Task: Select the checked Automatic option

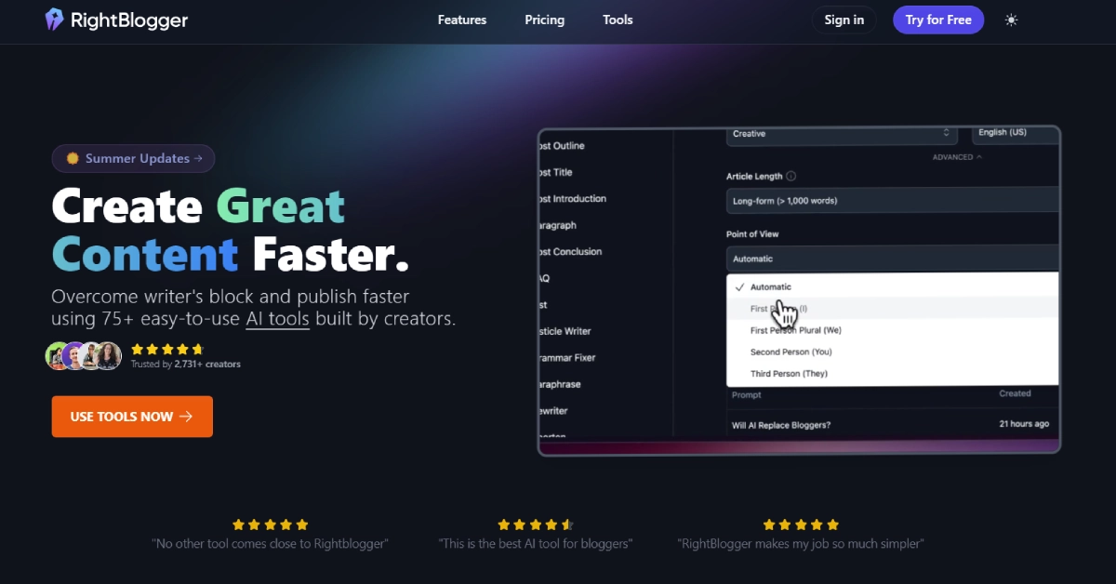Action: [x=770, y=287]
